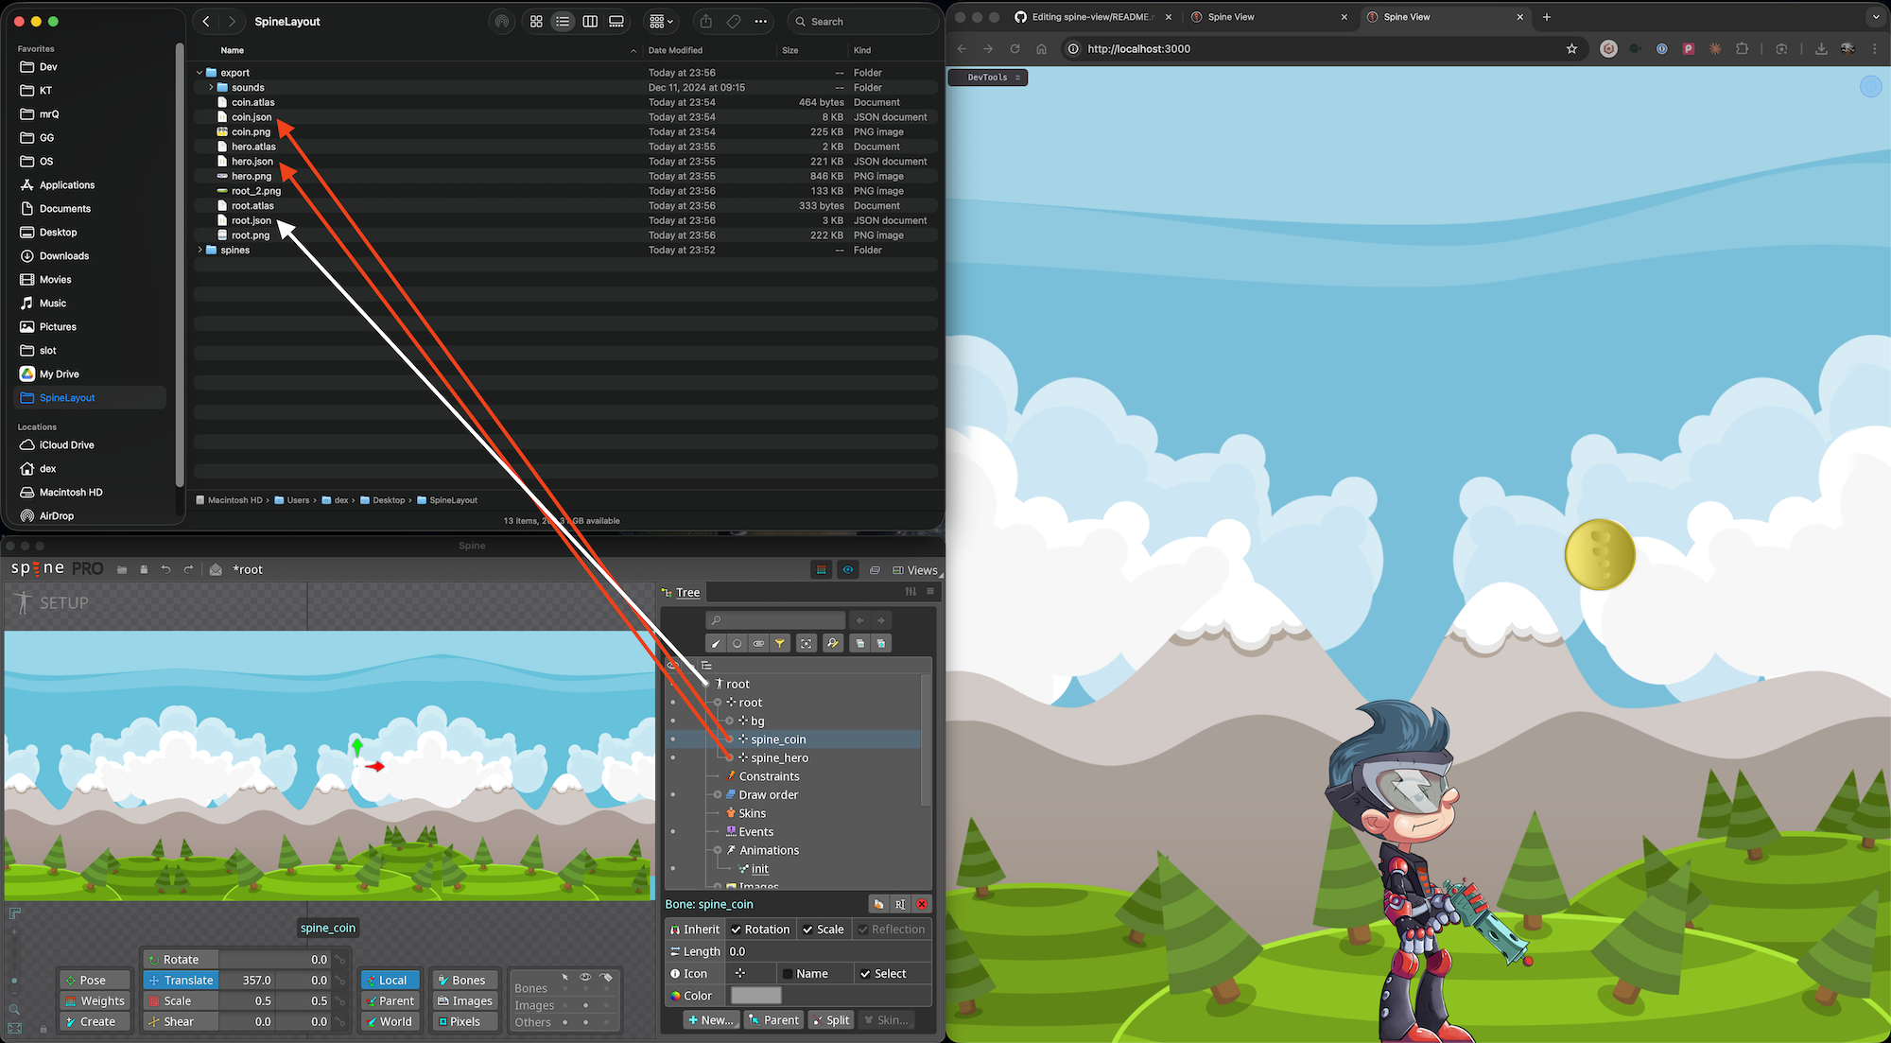Viewport: 1891px width, 1043px height.
Task: Enable the Name checkbox for the bone icon
Action: pyautogui.click(x=788, y=973)
